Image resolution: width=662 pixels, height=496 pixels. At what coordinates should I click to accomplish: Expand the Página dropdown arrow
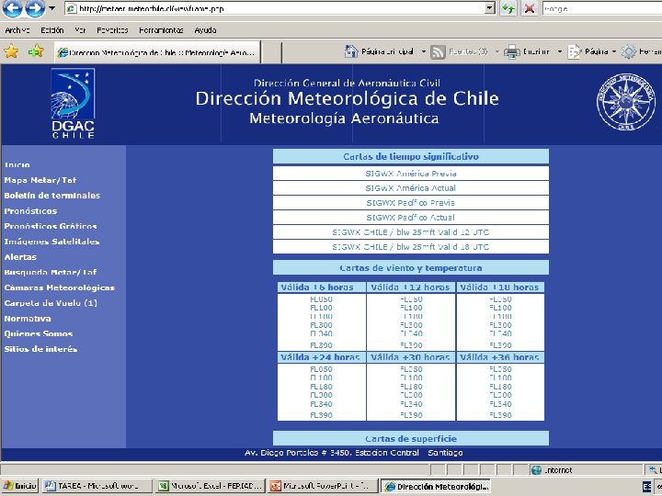pyautogui.click(x=614, y=51)
